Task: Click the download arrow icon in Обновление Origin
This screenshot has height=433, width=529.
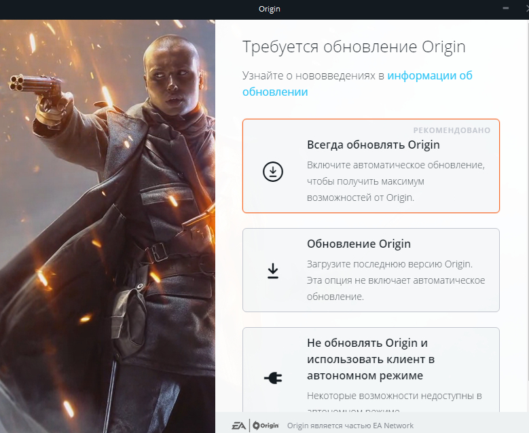Action: 273,271
